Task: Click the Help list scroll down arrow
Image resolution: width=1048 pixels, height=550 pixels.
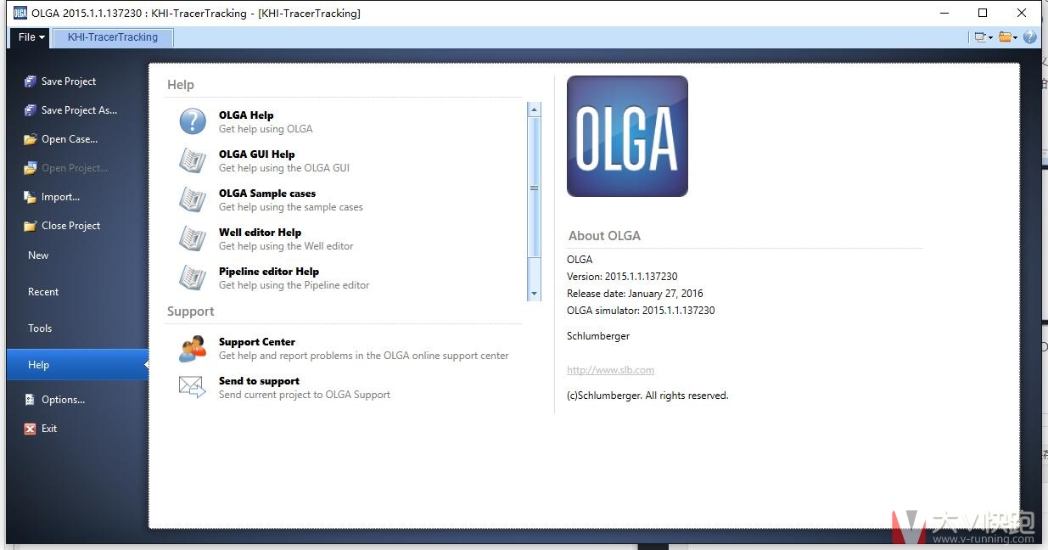Action: click(x=534, y=294)
